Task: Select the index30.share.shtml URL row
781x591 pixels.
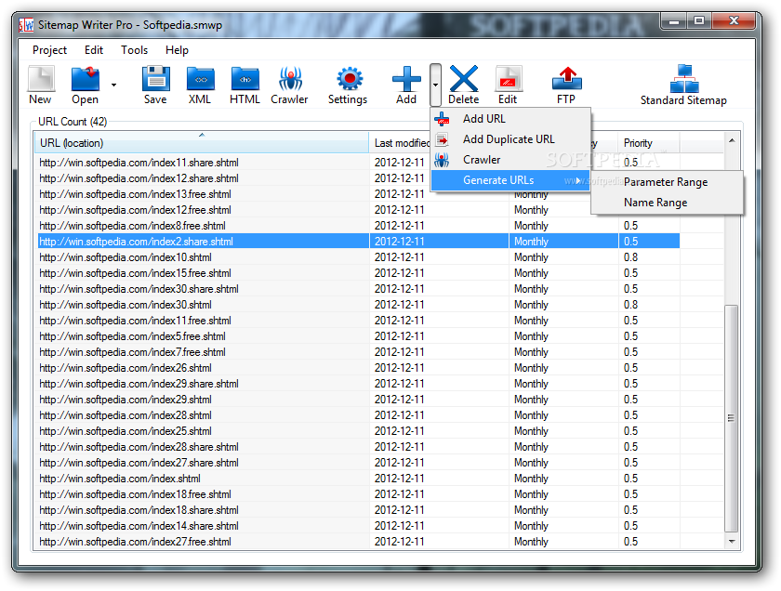Action: coord(359,289)
